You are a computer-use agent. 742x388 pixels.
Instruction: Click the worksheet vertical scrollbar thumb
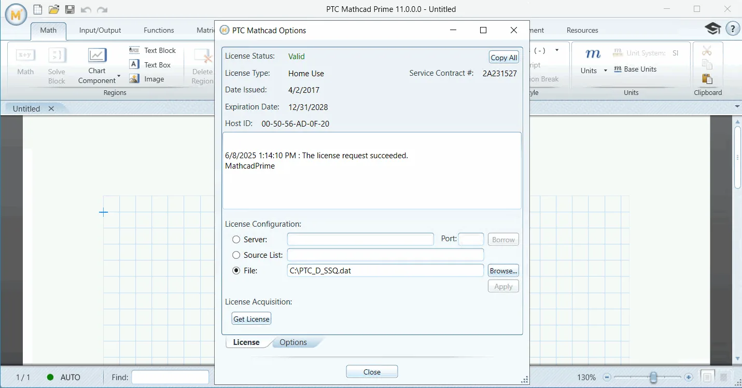pyautogui.click(x=738, y=157)
